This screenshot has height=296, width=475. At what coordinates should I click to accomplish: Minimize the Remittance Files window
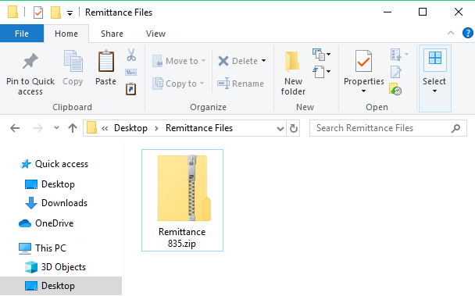(x=387, y=12)
